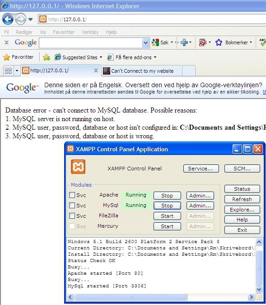The width and height of the screenshot is (266, 305).
Task: Click the XAMPP Help button
Action: click(x=242, y=220)
